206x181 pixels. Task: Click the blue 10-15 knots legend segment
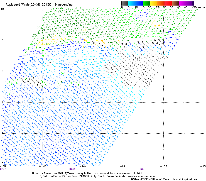point(139,3)
